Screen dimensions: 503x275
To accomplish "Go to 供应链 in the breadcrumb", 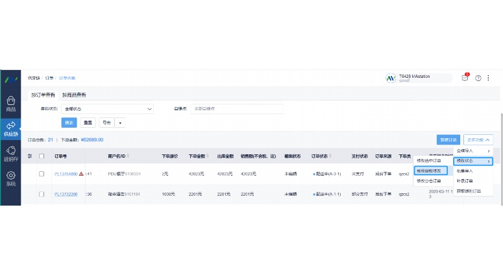I will tap(34, 78).
